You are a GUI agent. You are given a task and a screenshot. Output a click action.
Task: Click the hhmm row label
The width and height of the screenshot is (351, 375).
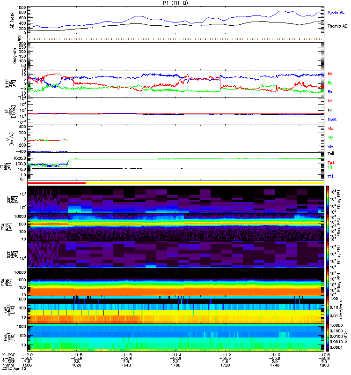(7, 365)
